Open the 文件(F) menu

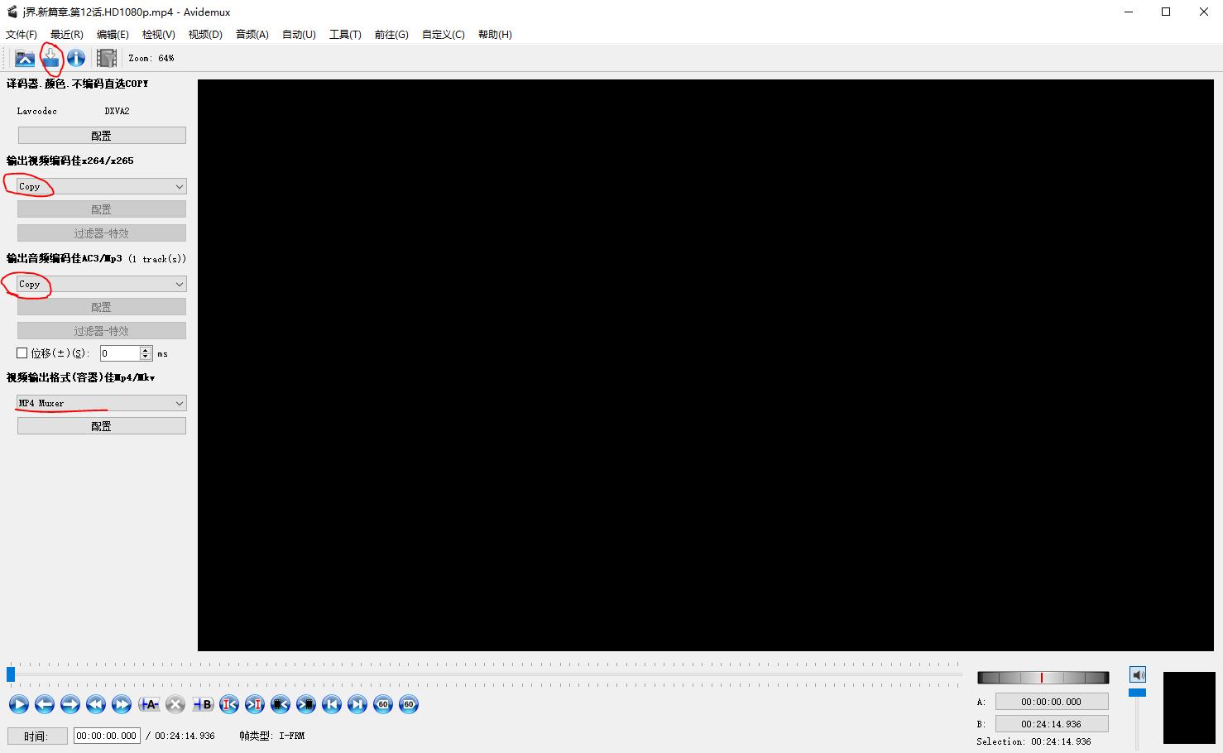tap(21, 34)
